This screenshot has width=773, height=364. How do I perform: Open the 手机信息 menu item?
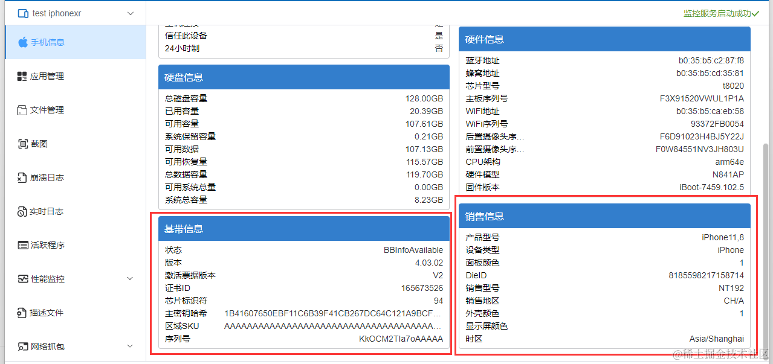tap(76, 42)
